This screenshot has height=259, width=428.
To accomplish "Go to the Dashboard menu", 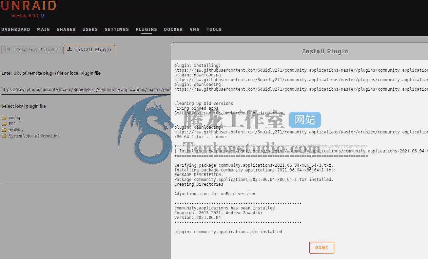I will [x=16, y=30].
